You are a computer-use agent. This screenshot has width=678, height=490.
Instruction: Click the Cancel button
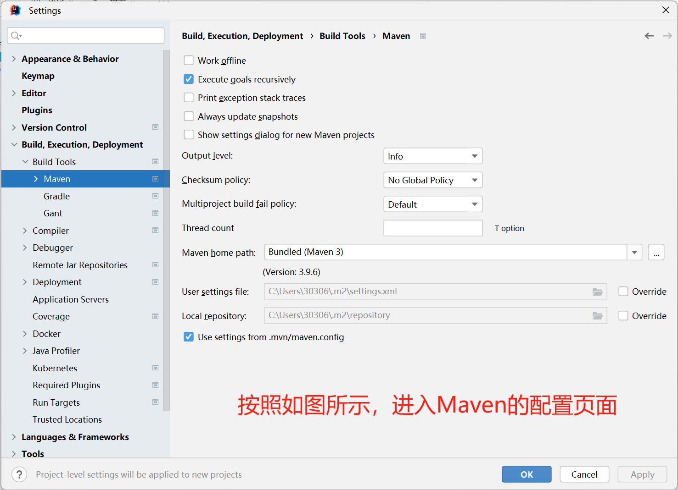pyautogui.click(x=584, y=474)
